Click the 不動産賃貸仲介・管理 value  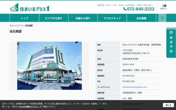pos(132,93)
